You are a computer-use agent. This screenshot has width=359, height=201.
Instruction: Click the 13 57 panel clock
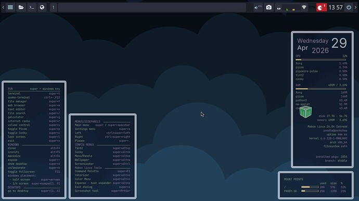point(336,7)
